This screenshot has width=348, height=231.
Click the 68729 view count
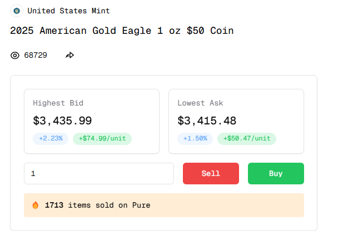pyautogui.click(x=36, y=56)
